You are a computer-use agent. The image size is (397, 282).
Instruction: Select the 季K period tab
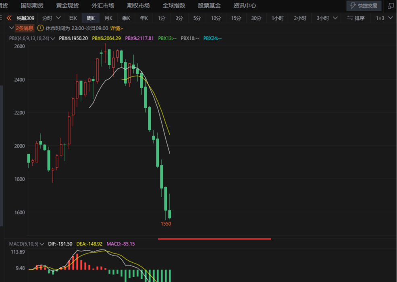tap(126, 18)
